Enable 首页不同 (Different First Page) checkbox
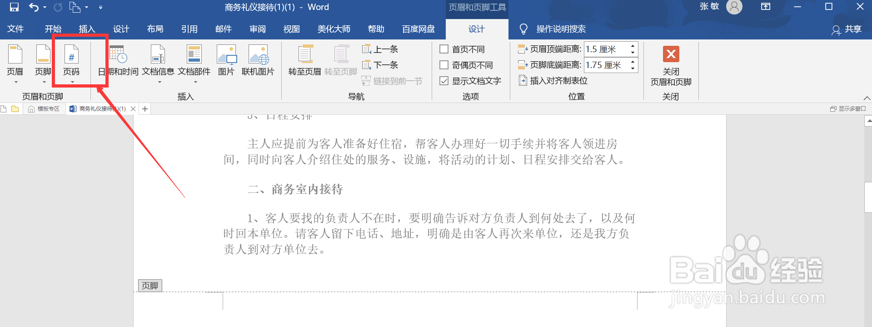 [x=444, y=49]
